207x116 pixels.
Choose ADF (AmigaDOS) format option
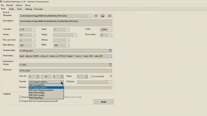(46, 85)
